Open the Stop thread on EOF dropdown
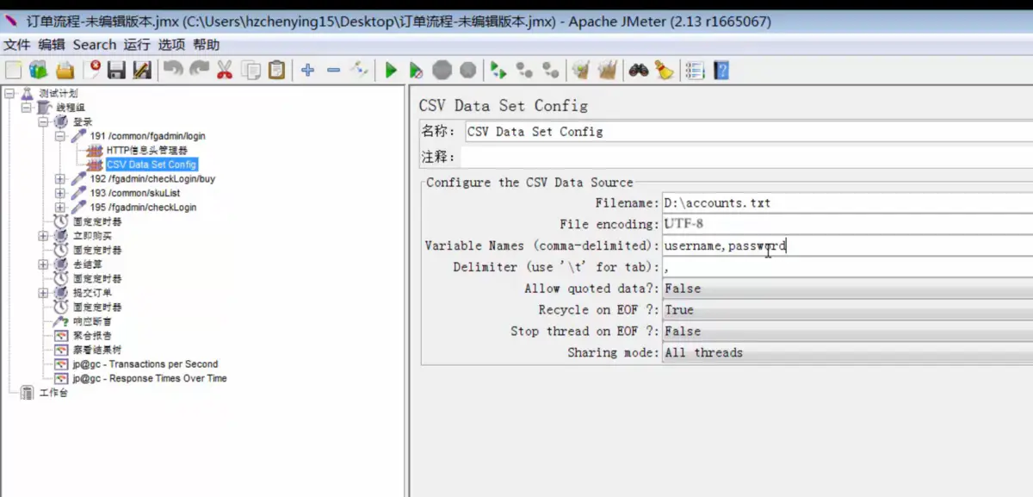The width and height of the screenshot is (1033, 497). pos(847,332)
